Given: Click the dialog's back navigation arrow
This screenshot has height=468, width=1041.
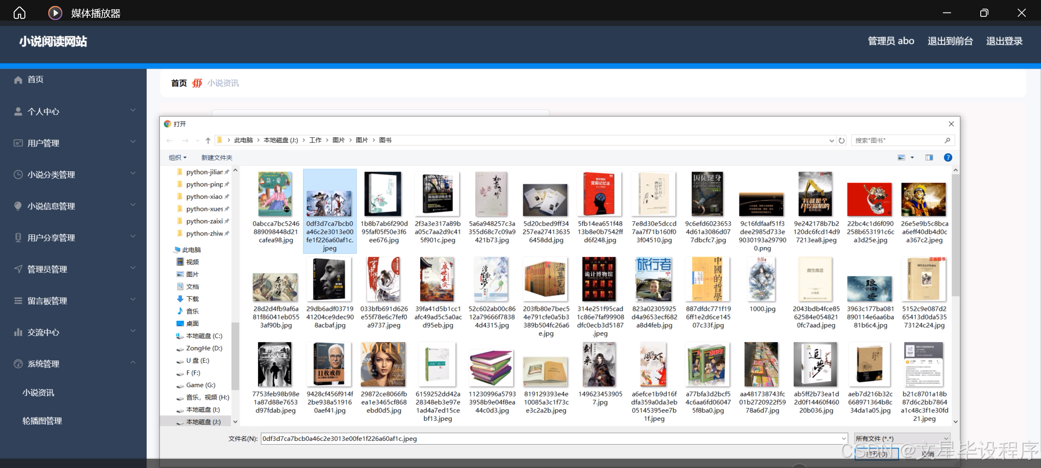Looking at the screenshot, I should (x=170, y=140).
